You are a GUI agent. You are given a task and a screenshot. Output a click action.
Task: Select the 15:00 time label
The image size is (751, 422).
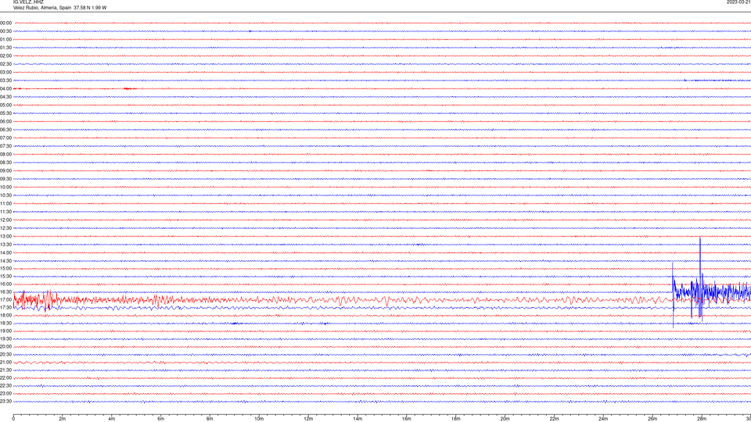coord(5,268)
